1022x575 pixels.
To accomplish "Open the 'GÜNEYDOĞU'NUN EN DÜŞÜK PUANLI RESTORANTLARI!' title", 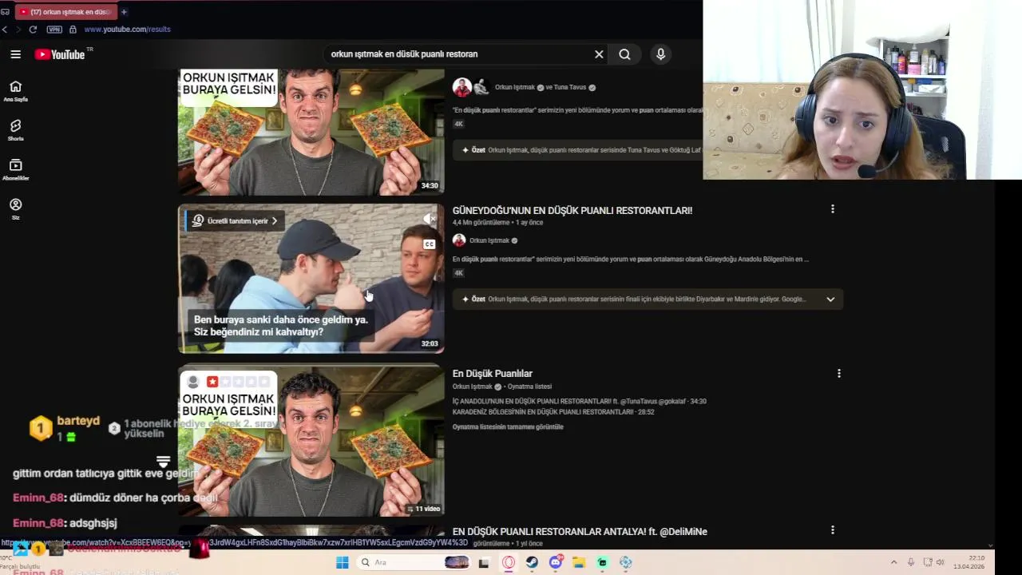I will coord(572,211).
